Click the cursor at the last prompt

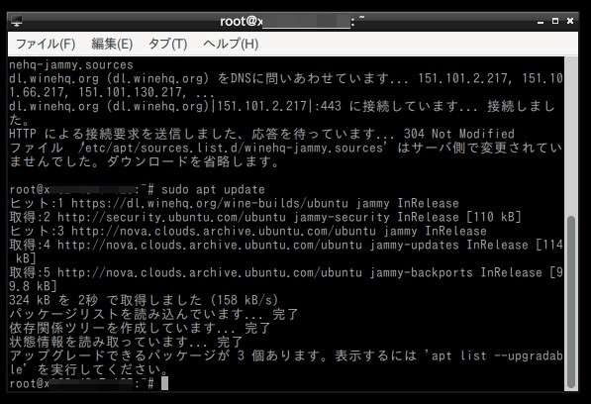164,383
